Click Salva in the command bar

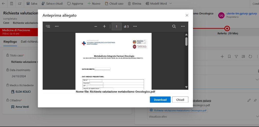coord(32,4)
